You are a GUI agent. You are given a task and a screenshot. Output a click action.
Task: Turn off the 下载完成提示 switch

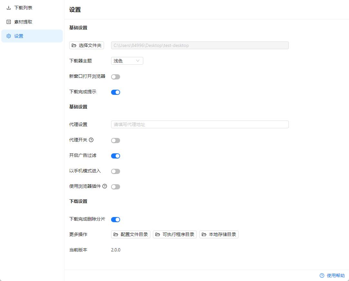point(116,92)
